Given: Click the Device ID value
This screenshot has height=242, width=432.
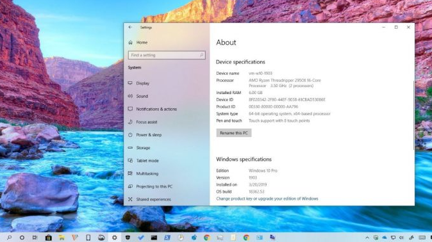Looking at the screenshot, I should click(x=287, y=100).
